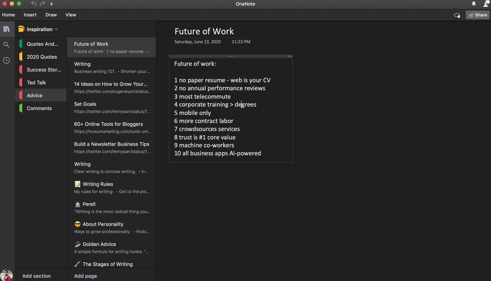Click the redo arrow in title bar
The image size is (491, 281).
[x=42, y=4]
